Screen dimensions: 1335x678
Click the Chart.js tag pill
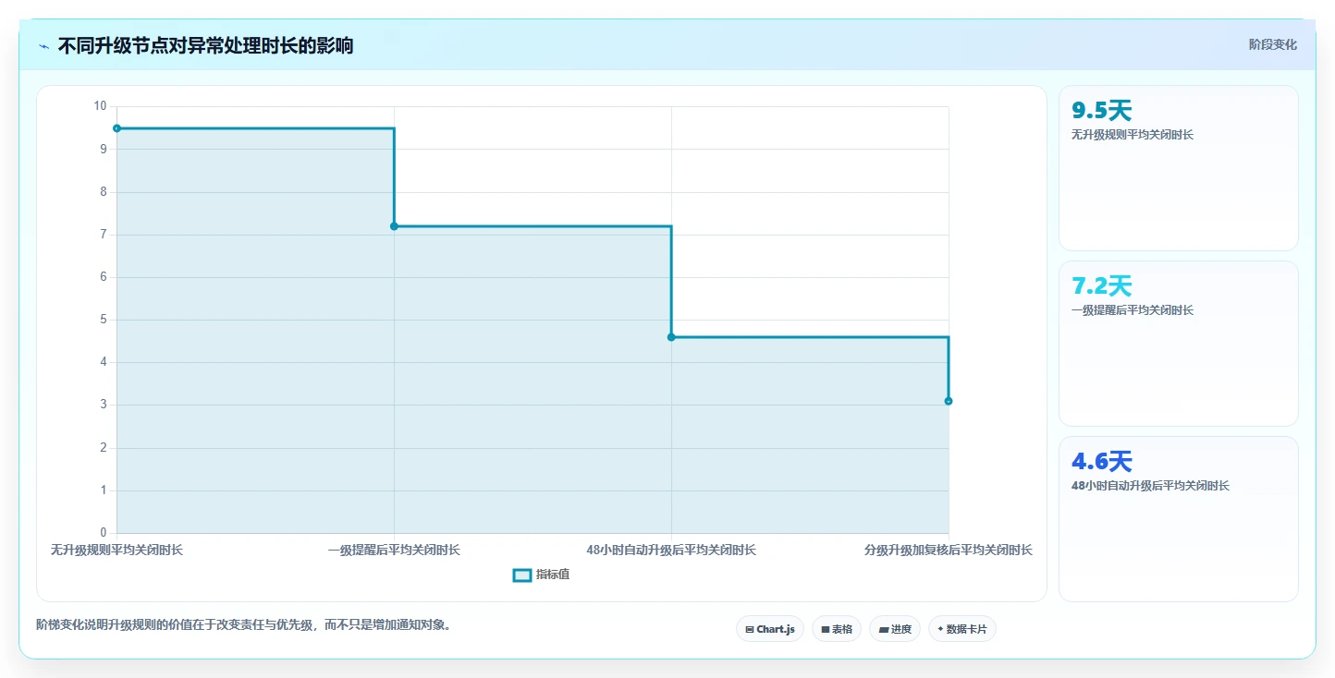point(770,629)
